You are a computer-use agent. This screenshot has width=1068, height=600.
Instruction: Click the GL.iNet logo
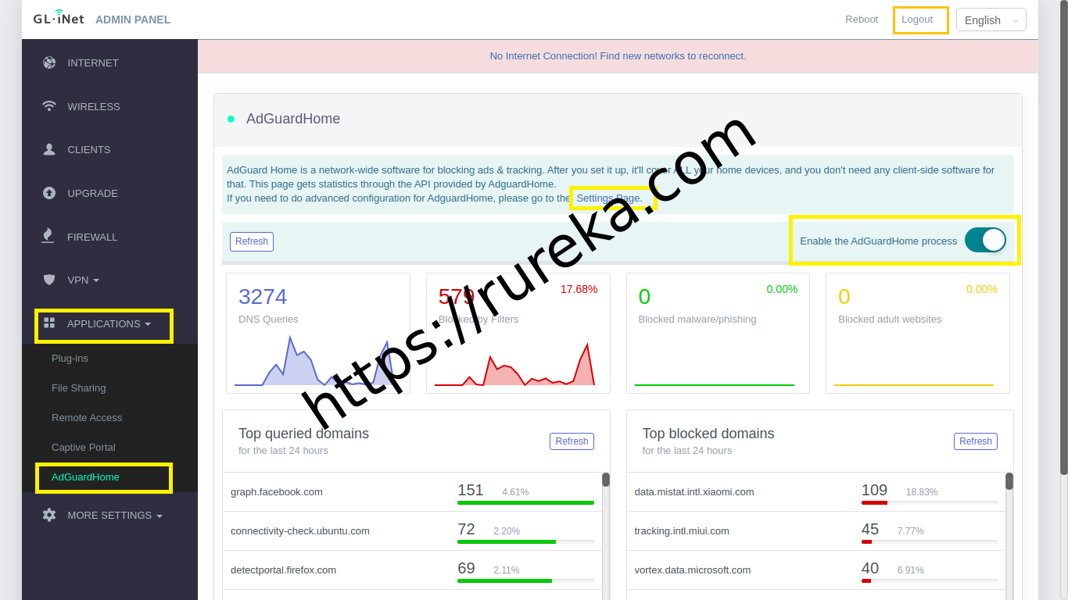coord(59,19)
